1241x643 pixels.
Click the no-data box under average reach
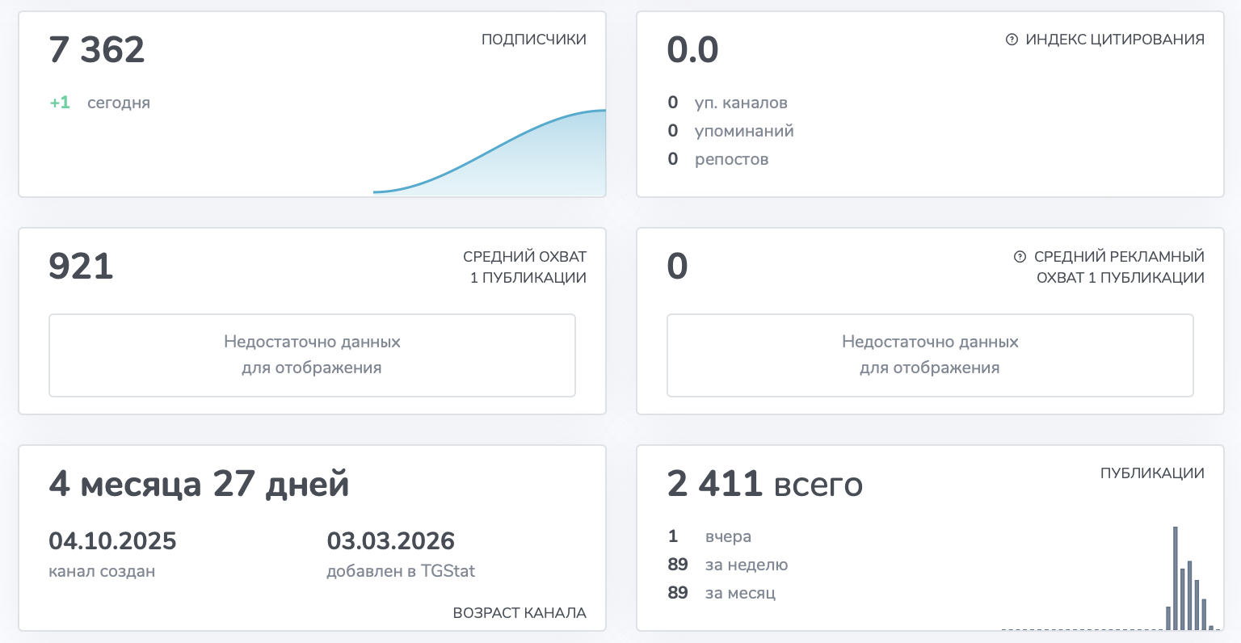(x=312, y=355)
